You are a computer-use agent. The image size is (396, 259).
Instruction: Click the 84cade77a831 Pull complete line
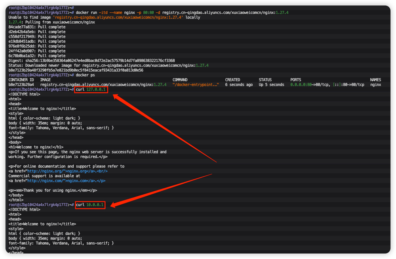pyautogui.click(x=37, y=27)
